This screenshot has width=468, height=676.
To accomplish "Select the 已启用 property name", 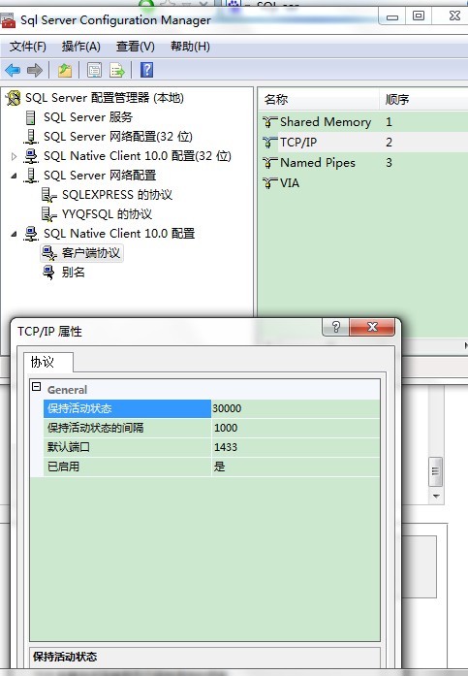I will (127, 467).
